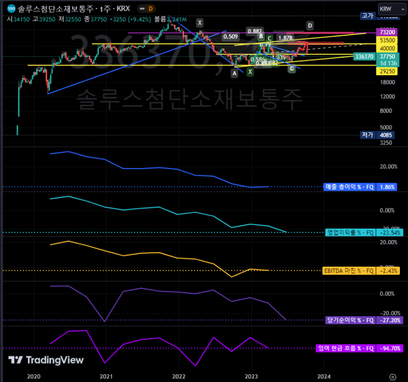Click the -23.54% value tag
This screenshot has height=382, width=408.
(x=390, y=232)
